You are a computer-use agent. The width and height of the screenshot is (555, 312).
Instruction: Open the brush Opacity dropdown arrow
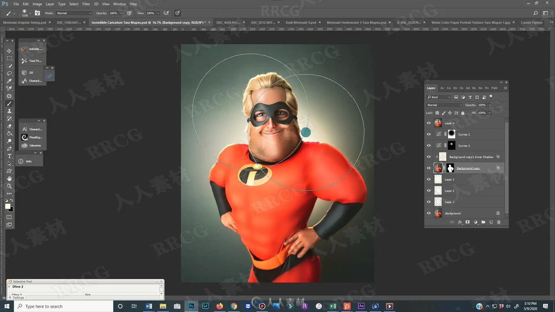[x=121, y=13]
